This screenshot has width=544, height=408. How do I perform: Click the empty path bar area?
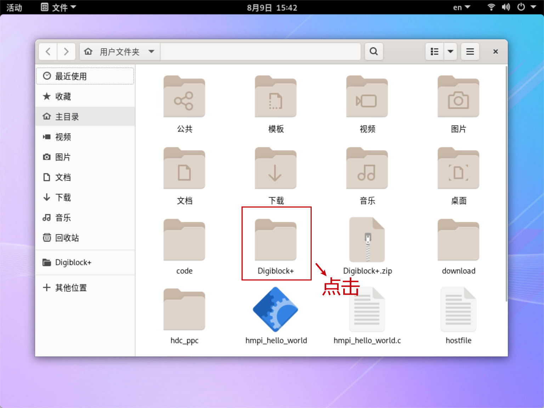coord(260,52)
